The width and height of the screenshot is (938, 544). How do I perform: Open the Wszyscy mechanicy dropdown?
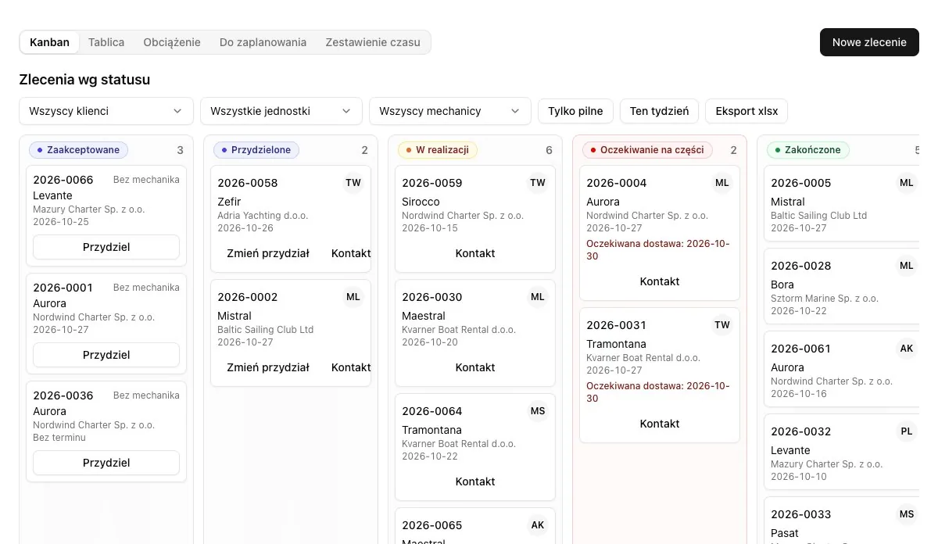click(x=450, y=111)
